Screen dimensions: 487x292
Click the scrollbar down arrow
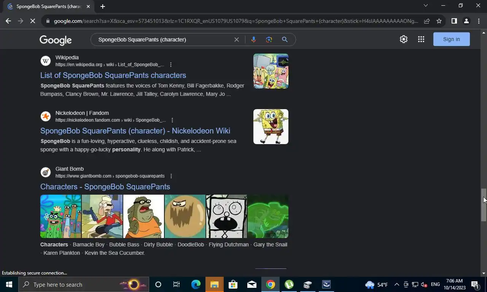(484, 273)
